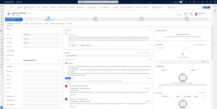The height and width of the screenshot is (109, 217).
Task: Click Mark complete button
Action: [x=85, y=45]
